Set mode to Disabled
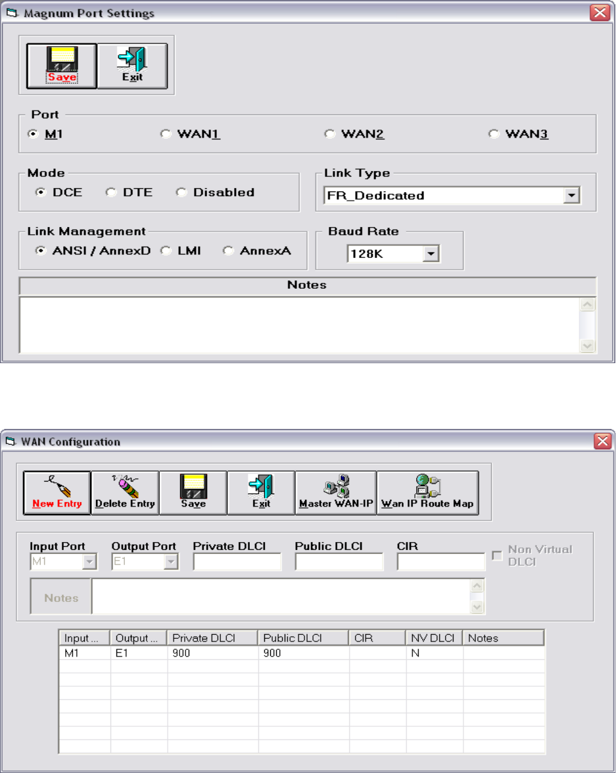This screenshot has height=773, width=616. click(x=181, y=192)
